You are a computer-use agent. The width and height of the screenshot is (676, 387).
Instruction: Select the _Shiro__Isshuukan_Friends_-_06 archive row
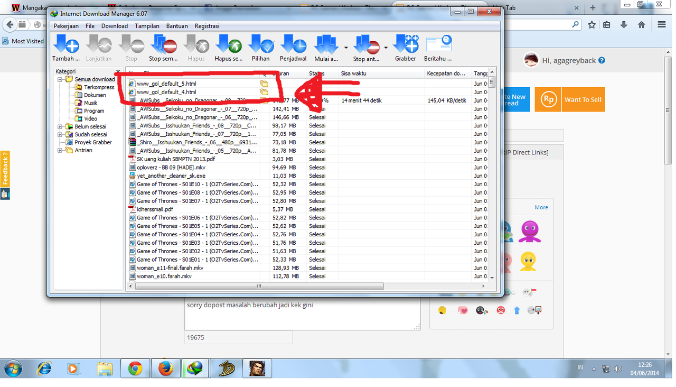coord(308,142)
